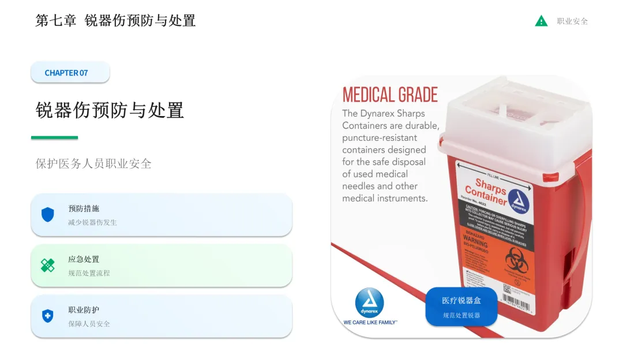Click the header title 第七章 锐器伤预防与处置

pyautogui.click(x=115, y=21)
